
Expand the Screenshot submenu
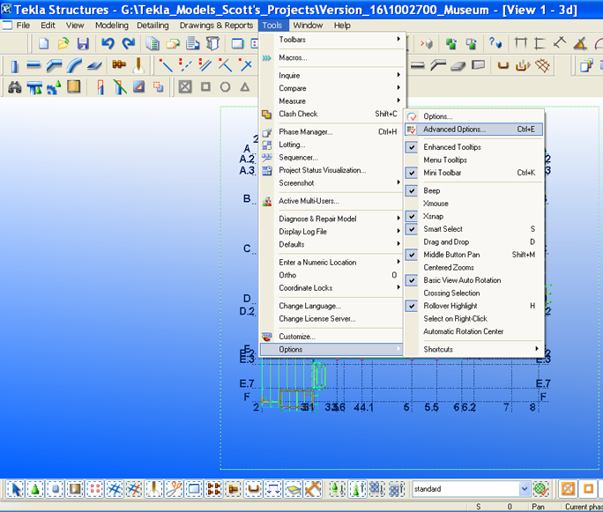tap(331, 183)
